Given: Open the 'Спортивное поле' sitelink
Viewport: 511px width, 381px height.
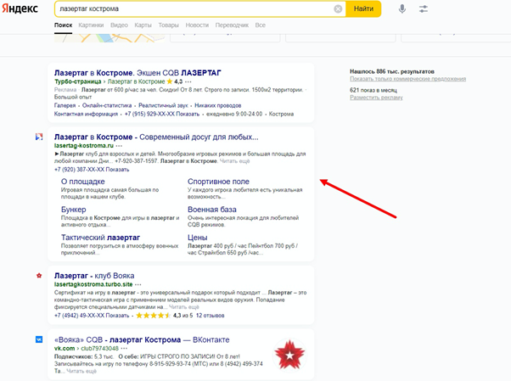Looking at the screenshot, I should pos(218,182).
